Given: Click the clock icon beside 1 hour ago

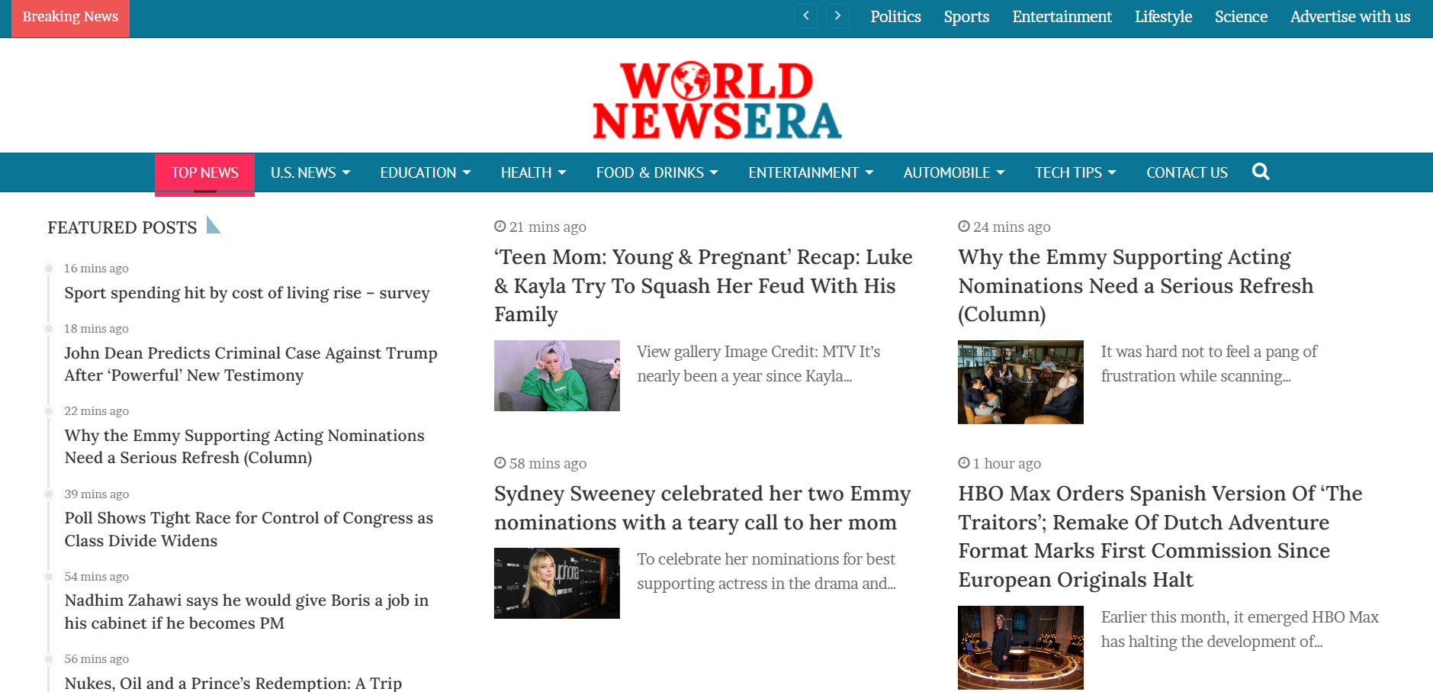Looking at the screenshot, I should [x=964, y=463].
